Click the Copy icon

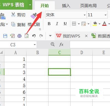click(x=13, y=24)
